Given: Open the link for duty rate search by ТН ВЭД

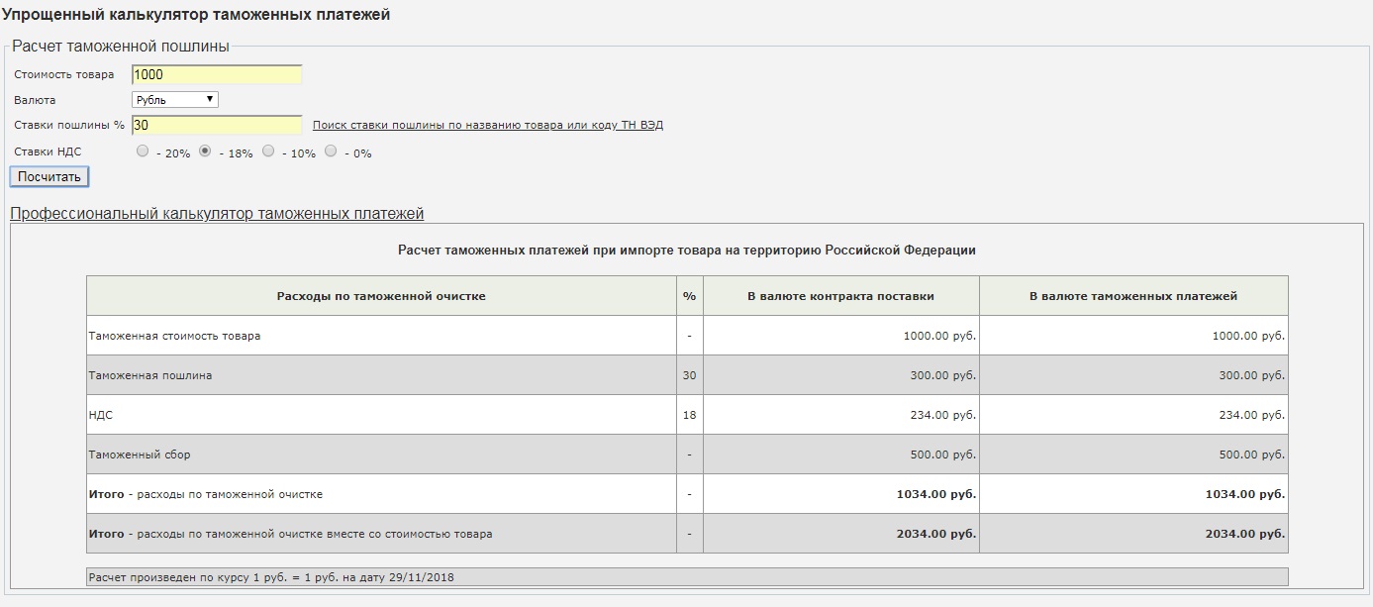Looking at the screenshot, I should [x=487, y=125].
